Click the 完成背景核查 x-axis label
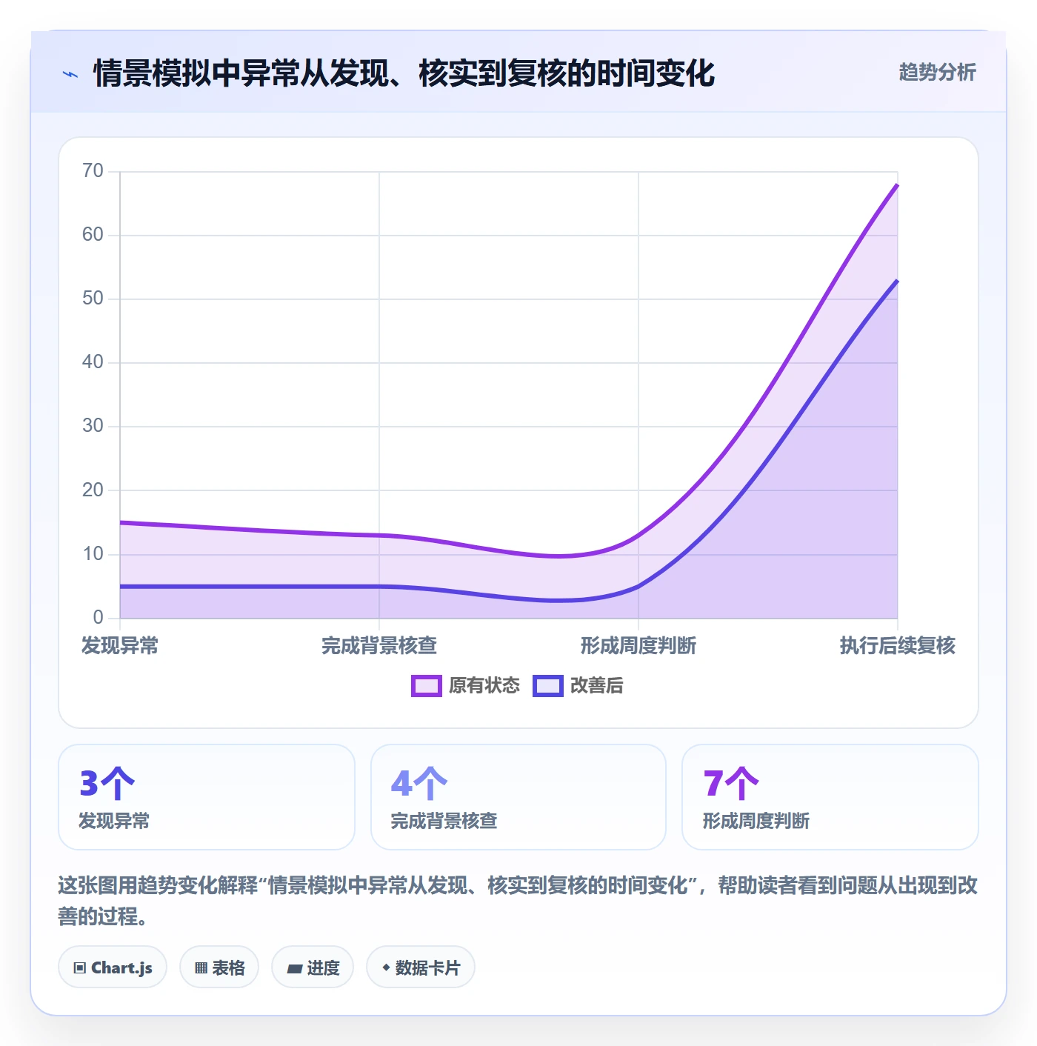Viewport: 1037px width, 1046px height. (x=379, y=646)
